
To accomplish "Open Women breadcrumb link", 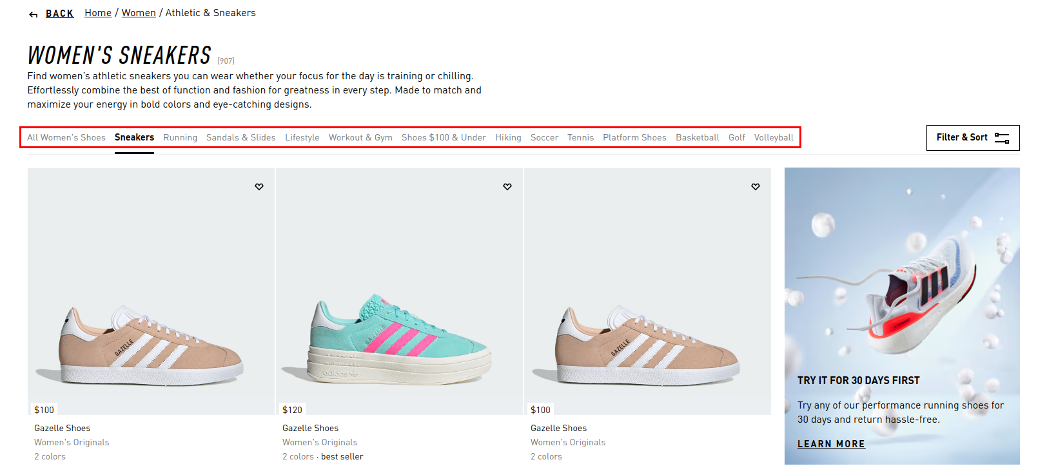I will [139, 13].
